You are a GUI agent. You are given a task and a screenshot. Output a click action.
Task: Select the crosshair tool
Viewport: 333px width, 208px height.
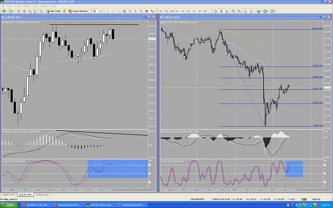[101, 11]
